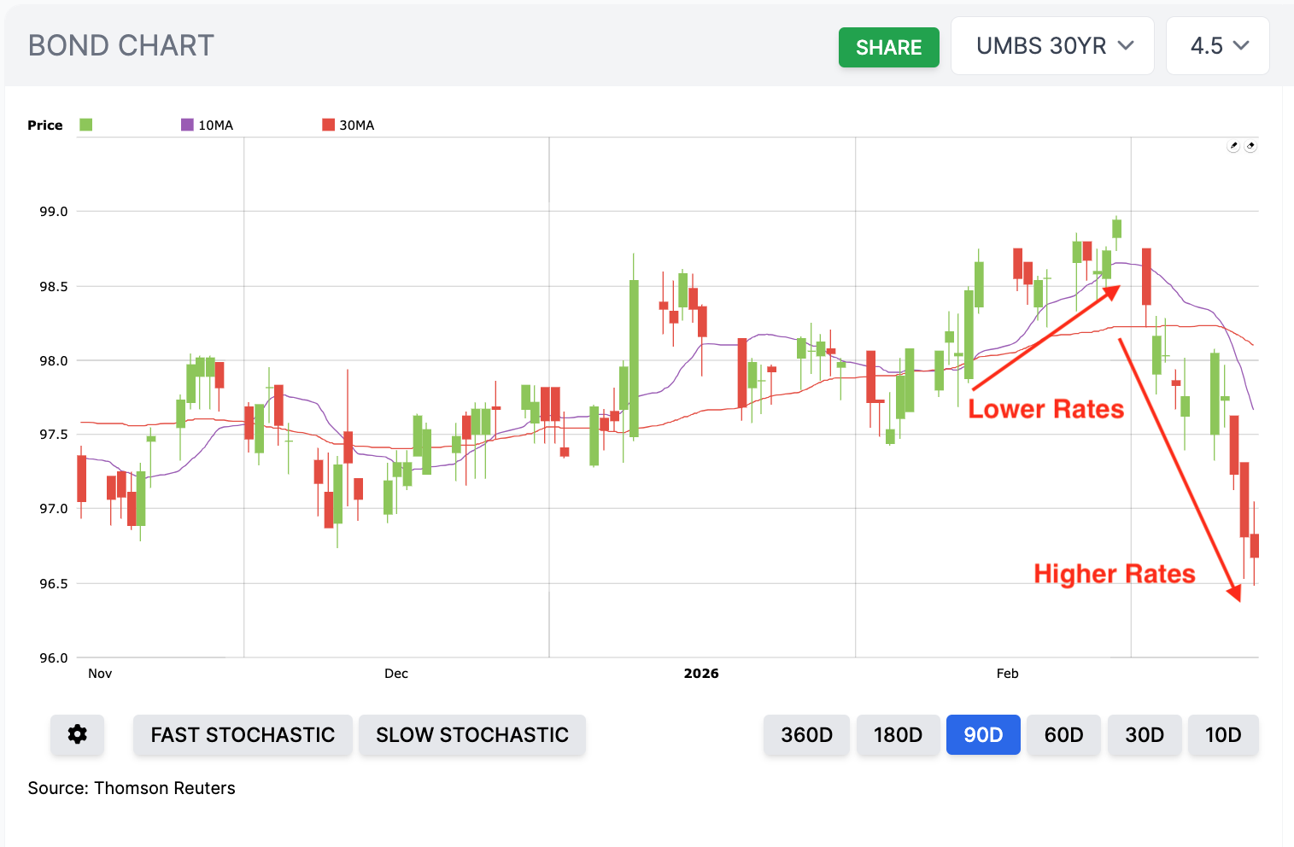Click the 98.0 price axis label
1294x847 pixels.
(x=54, y=360)
